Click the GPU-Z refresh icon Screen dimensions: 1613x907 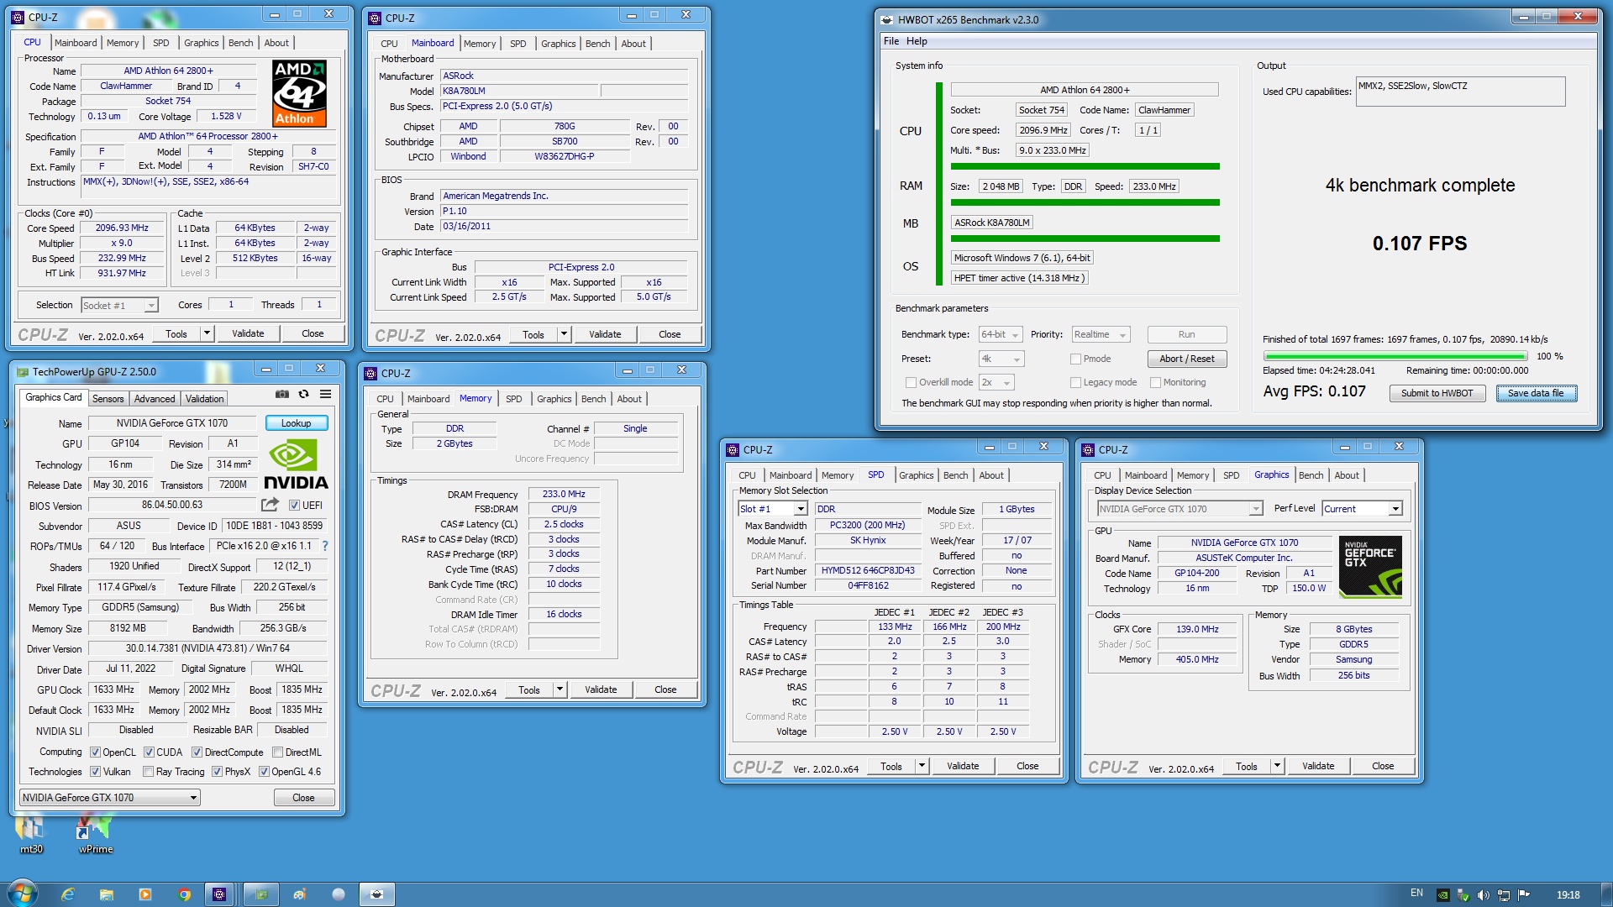pos(304,394)
